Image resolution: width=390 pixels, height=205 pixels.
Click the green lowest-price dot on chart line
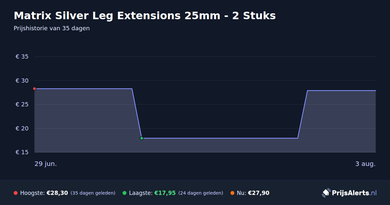(142, 138)
